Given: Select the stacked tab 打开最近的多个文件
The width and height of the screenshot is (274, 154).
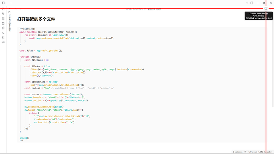Looking at the screenshot, I should point(10,23).
